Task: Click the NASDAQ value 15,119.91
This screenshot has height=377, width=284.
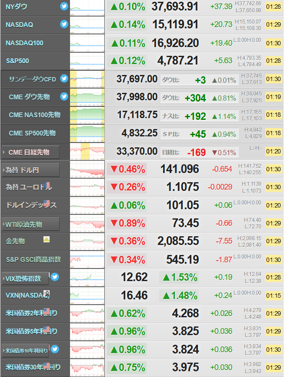Action: pos(176,24)
